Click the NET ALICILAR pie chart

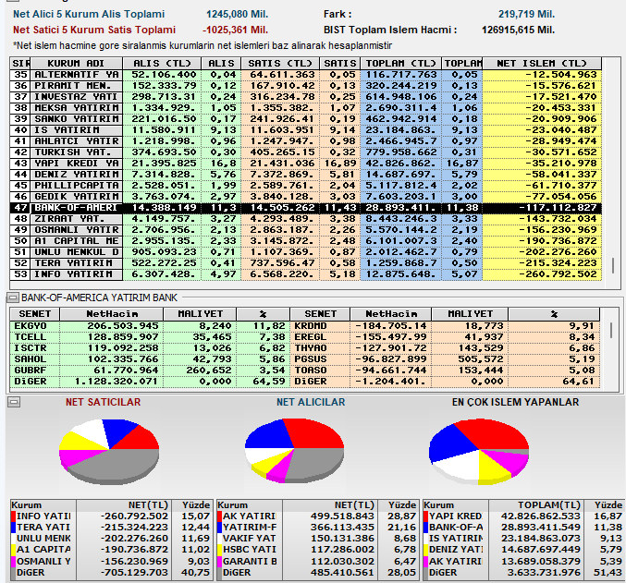tap(294, 451)
